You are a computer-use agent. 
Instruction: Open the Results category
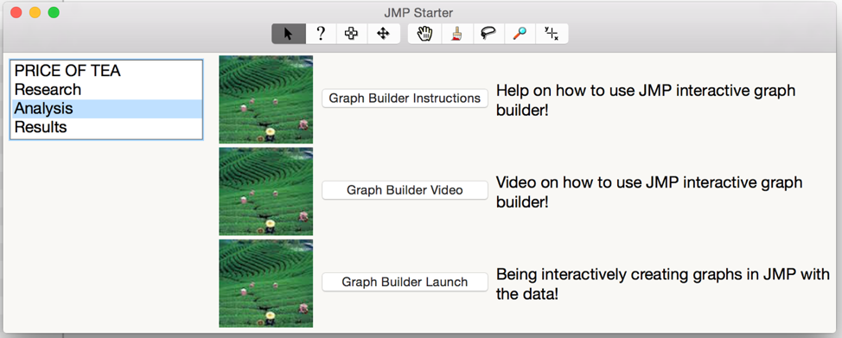click(x=106, y=127)
